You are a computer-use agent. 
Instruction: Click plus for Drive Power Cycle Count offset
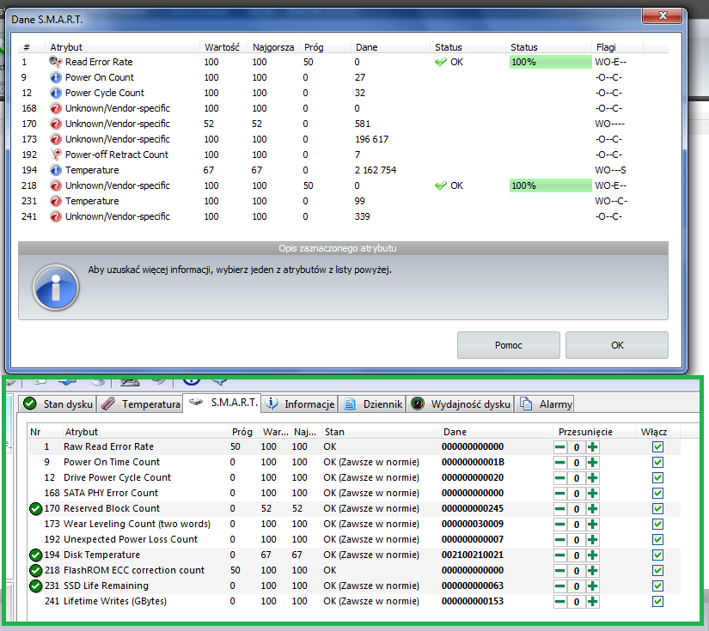(x=592, y=478)
